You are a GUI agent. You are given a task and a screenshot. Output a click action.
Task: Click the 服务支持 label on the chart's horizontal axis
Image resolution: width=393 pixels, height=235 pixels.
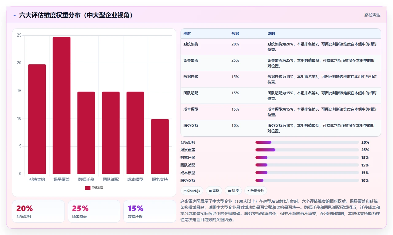(x=160, y=179)
